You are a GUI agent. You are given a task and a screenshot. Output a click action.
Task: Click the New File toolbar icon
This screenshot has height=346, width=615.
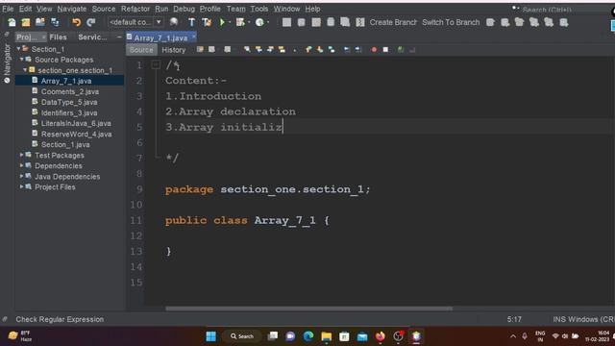tap(12, 22)
